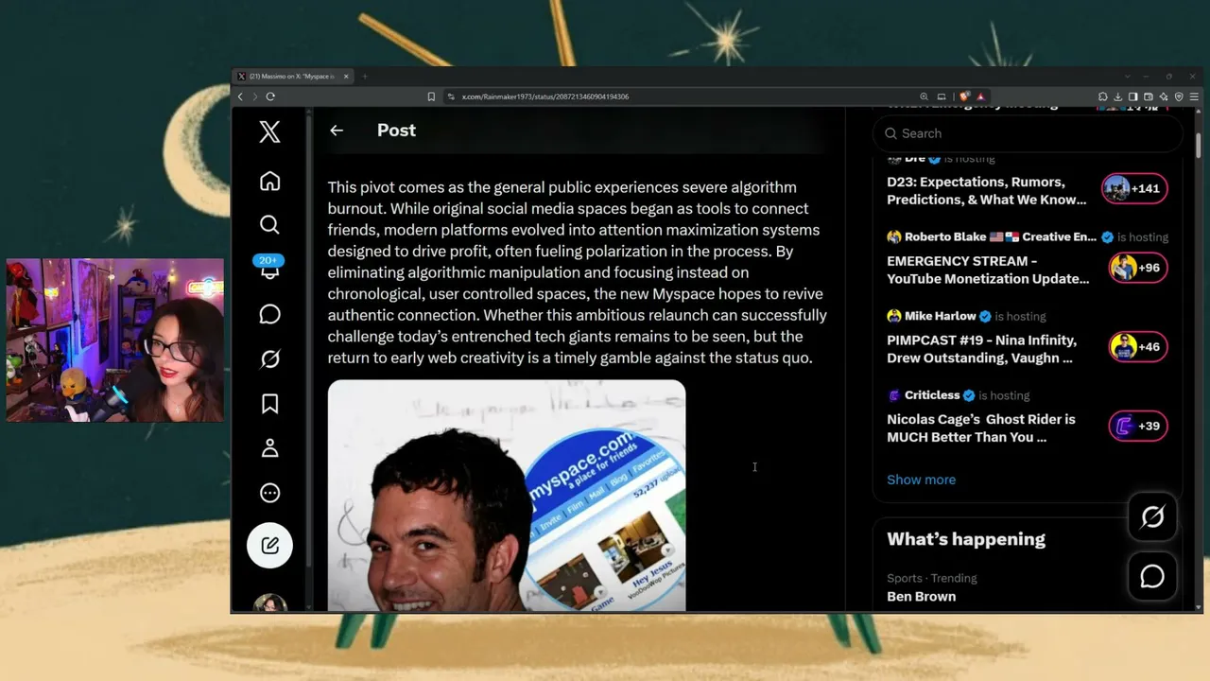This screenshot has height=681, width=1210.
Task: Click the browser forward button
Action: coord(254,96)
